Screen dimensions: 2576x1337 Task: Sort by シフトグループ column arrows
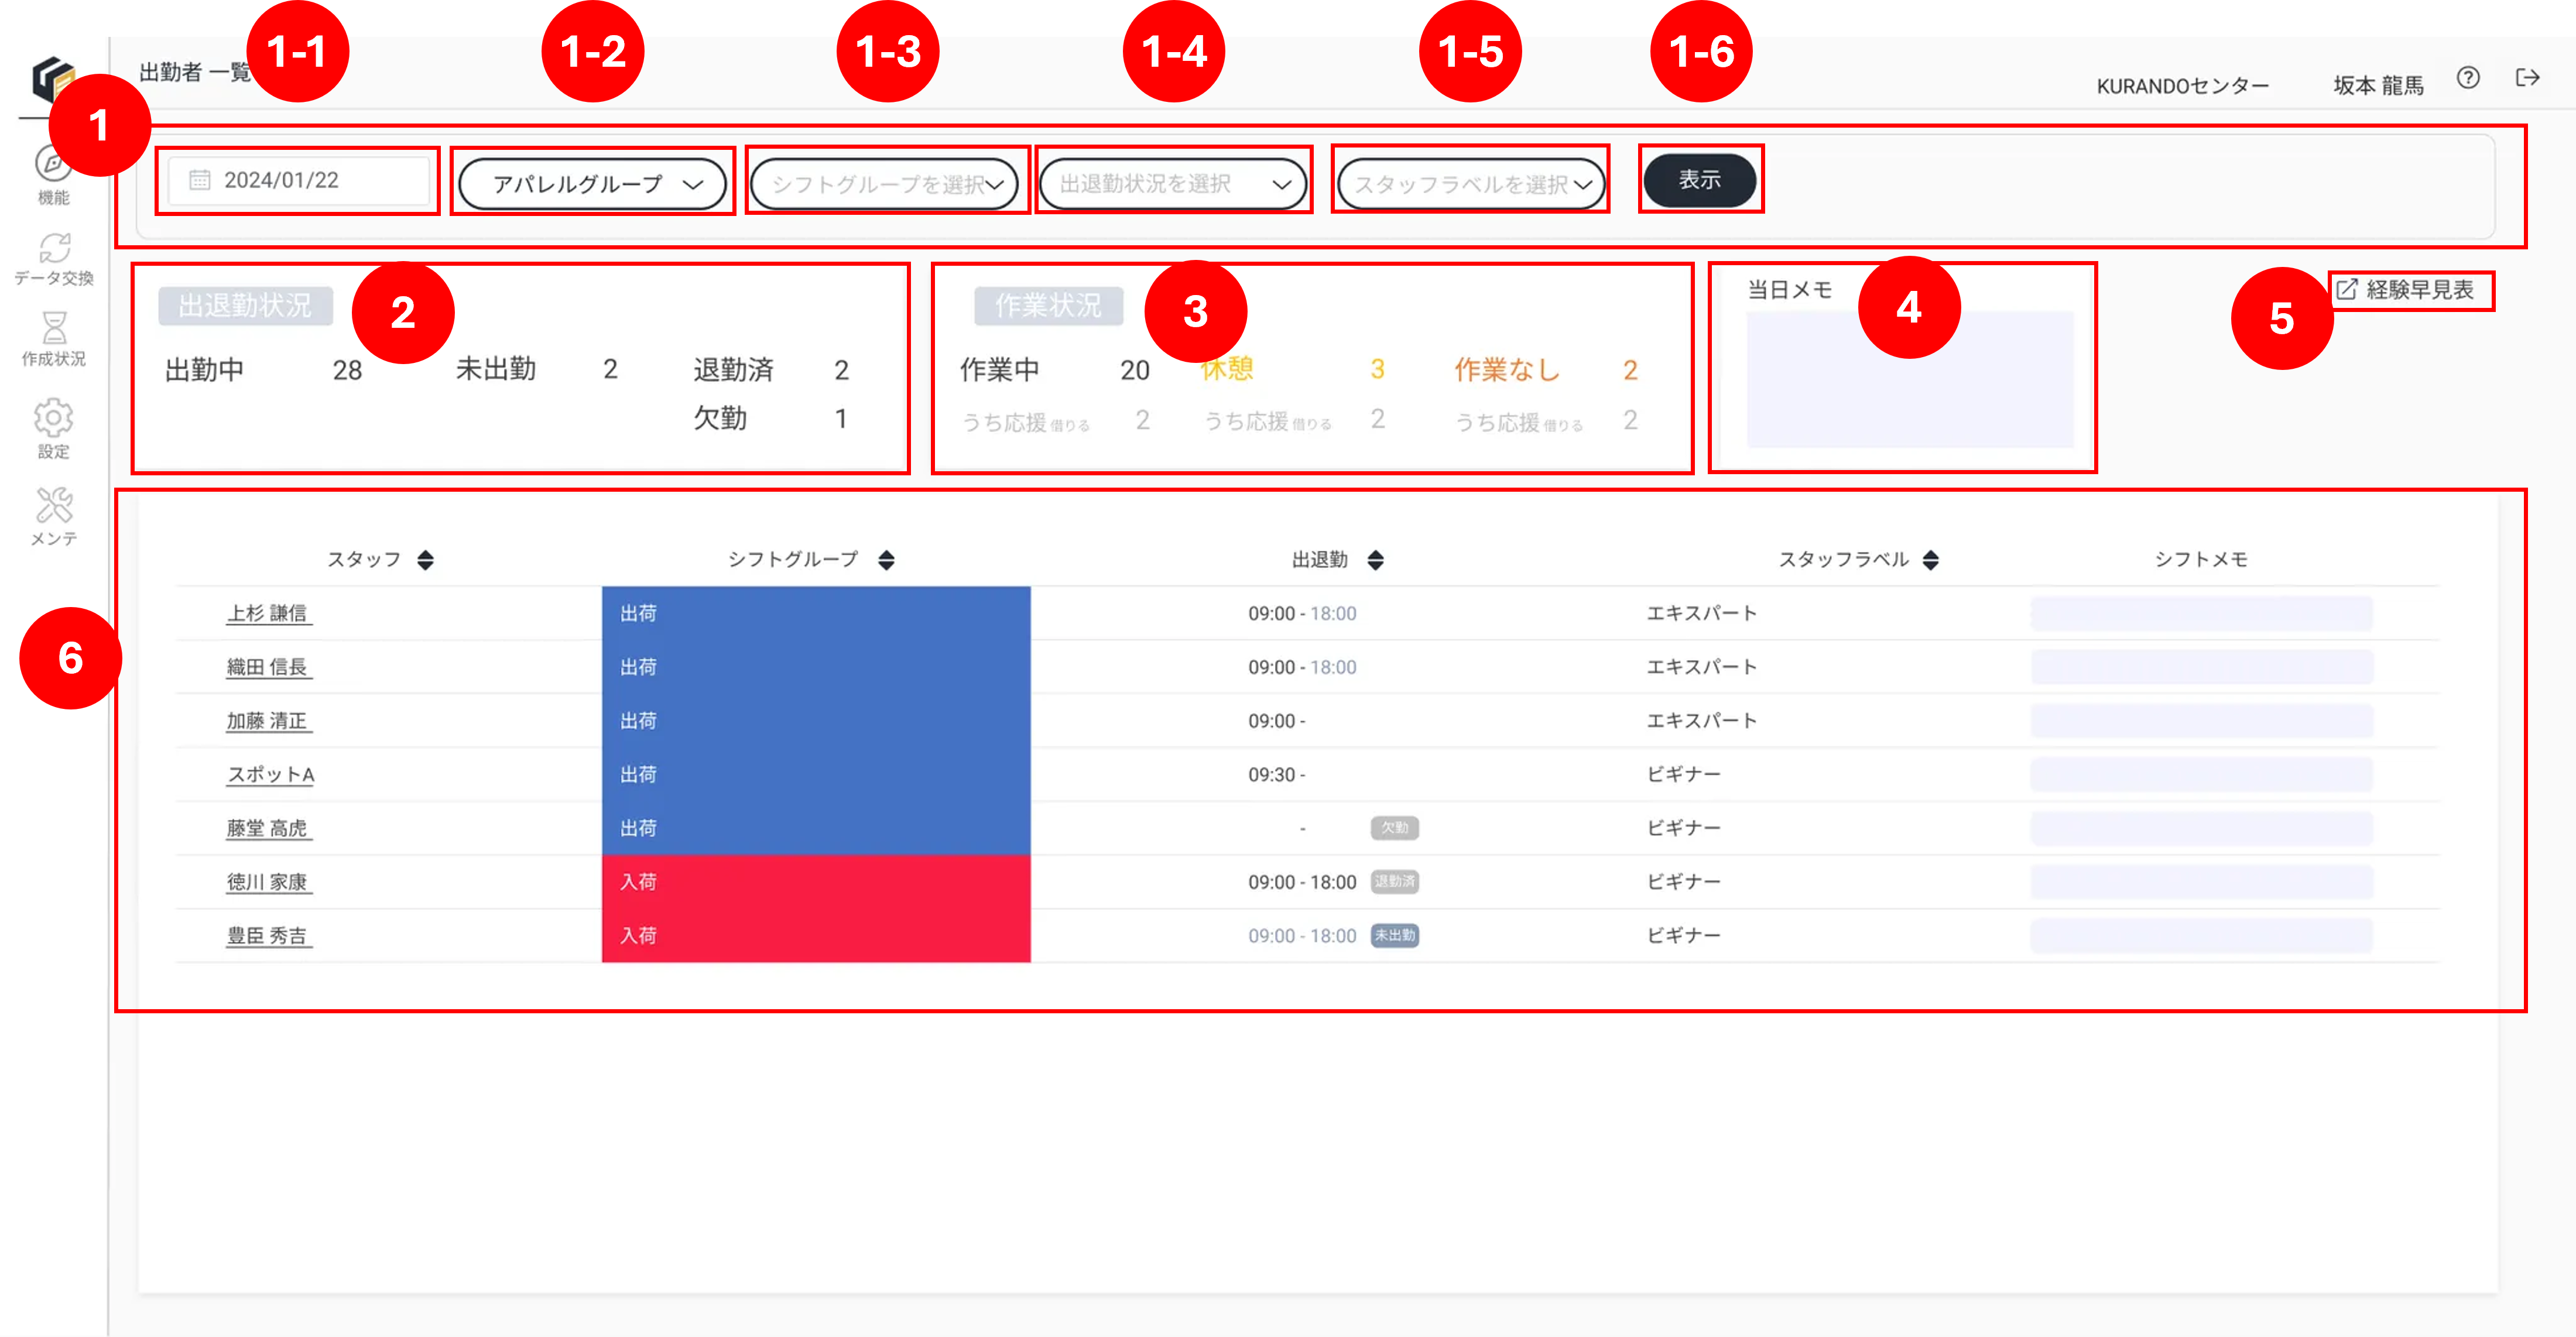pyautogui.click(x=886, y=560)
